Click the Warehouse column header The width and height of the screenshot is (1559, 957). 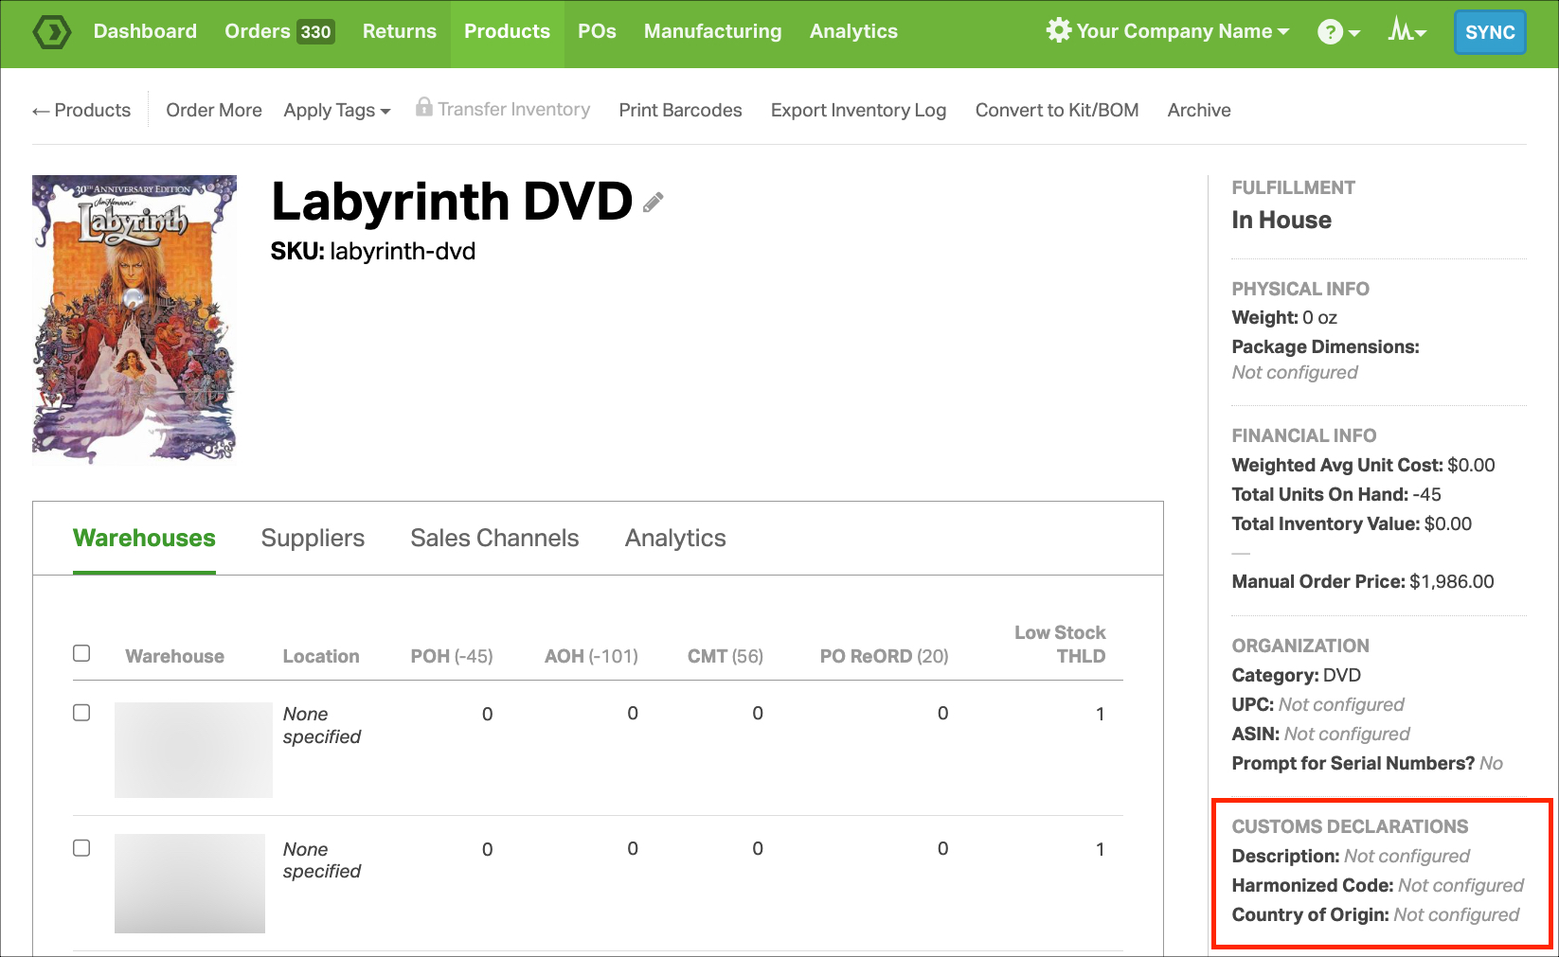[x=174, y=656]
